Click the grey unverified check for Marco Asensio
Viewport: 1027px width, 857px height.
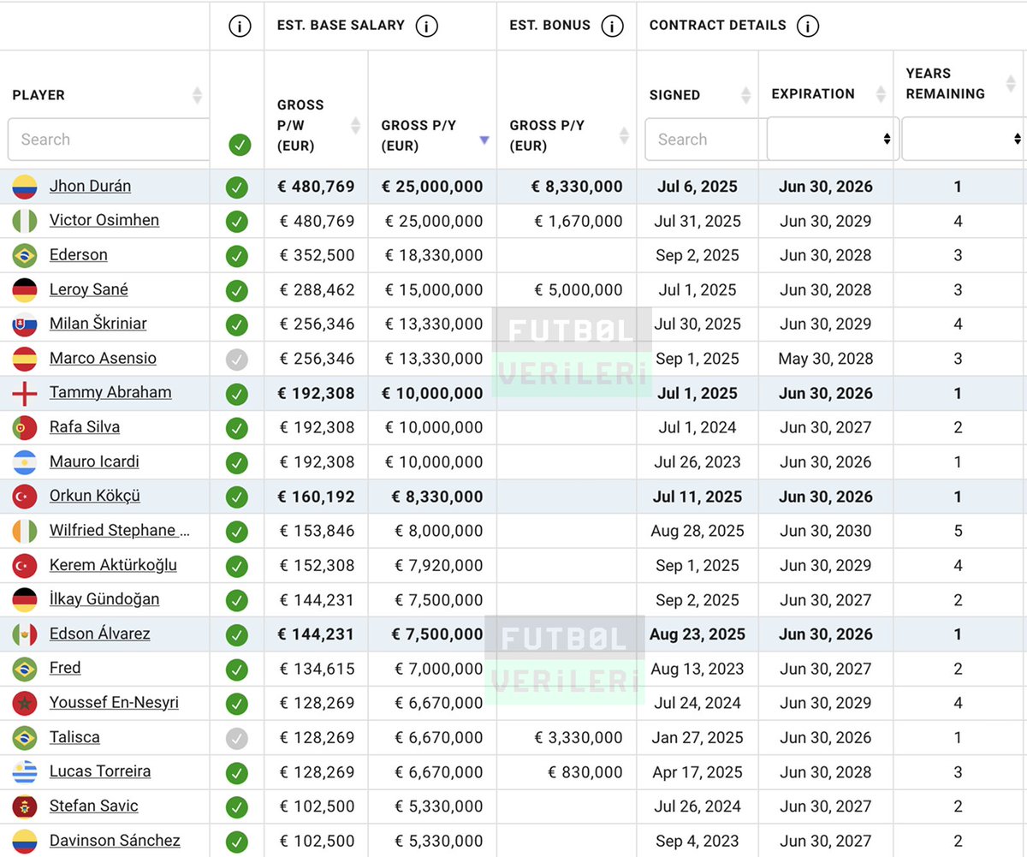click(x=237, y=360)
